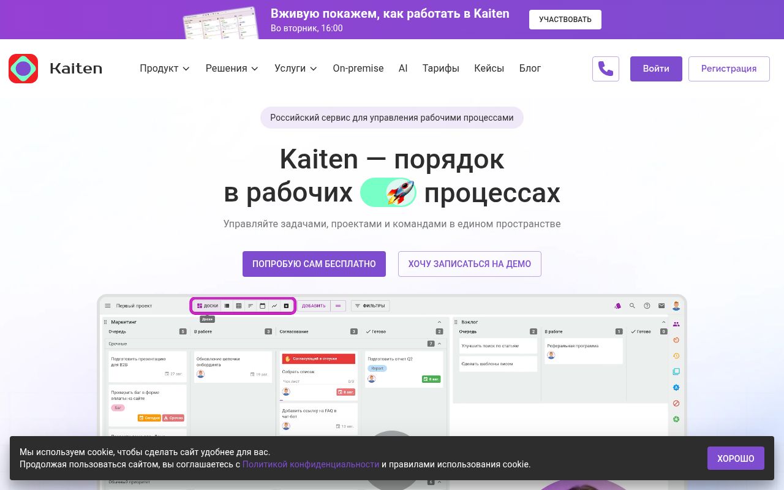
Task: Go to the Блог page
Action: [530, 69]
